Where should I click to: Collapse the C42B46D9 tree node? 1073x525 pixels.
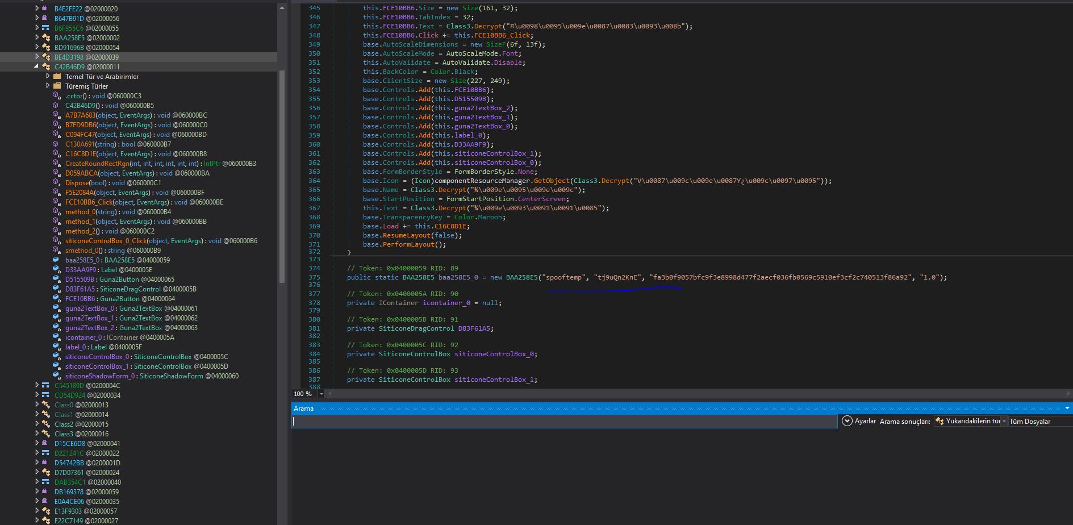(37, 67)
